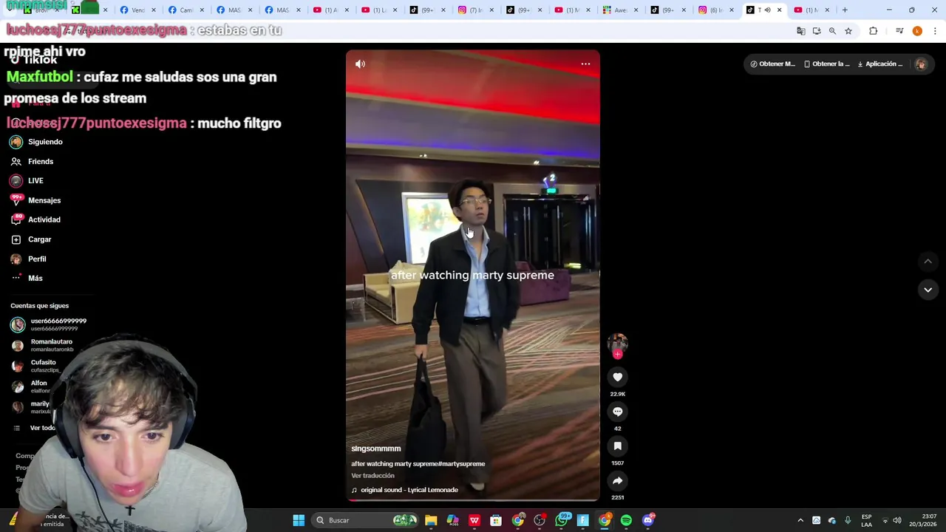Mute the active tab via speaker icon
This screenshot has width=946, height=532.
767,10
